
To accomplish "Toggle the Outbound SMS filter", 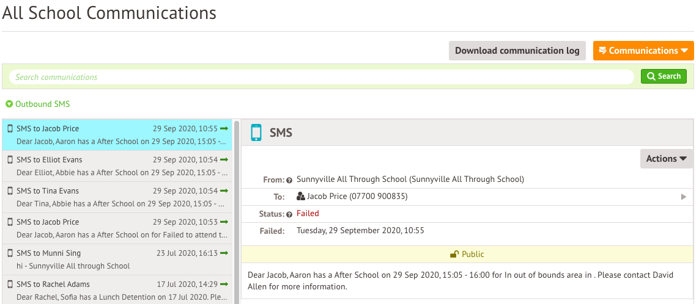I will [x=38, y=104].
